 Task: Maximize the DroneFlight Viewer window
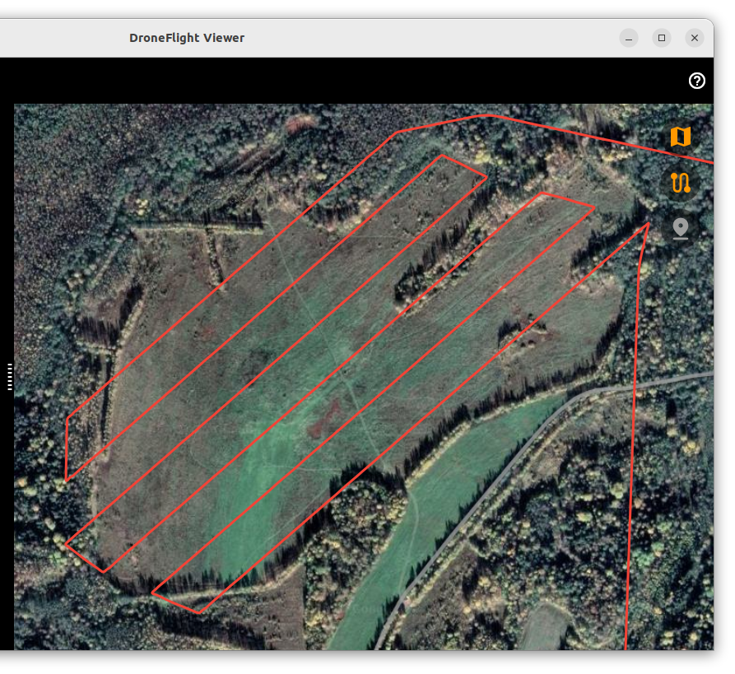coord(662,38)
